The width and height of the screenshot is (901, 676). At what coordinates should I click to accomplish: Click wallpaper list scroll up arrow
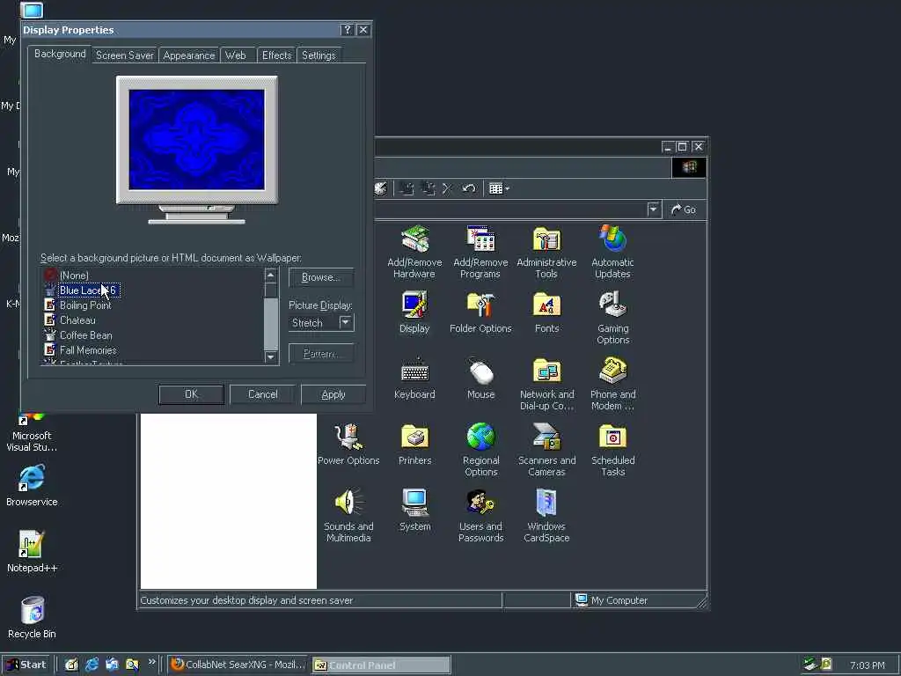(271, 275)
